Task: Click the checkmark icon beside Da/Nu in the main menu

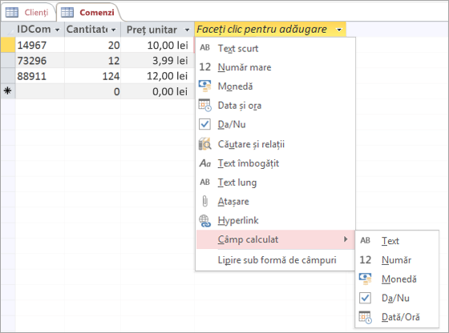Action: pyautogui.click(x=204, y=124)
